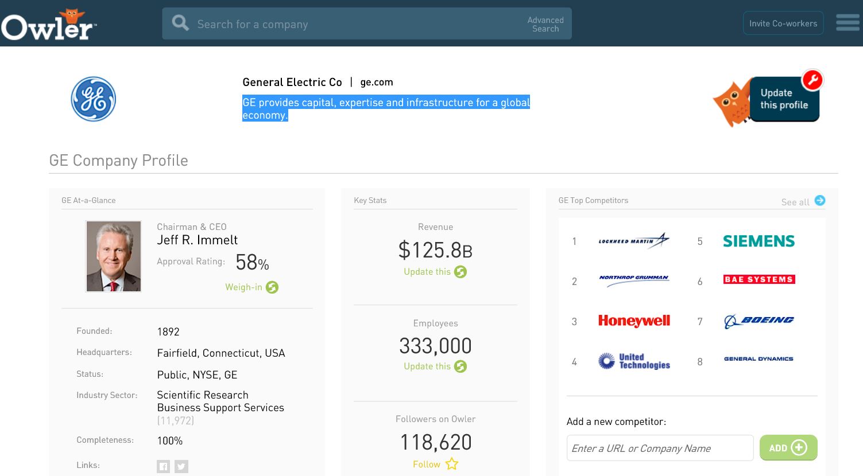Click Update this under Employees
The image size is (863, 476).
point(435,366)
